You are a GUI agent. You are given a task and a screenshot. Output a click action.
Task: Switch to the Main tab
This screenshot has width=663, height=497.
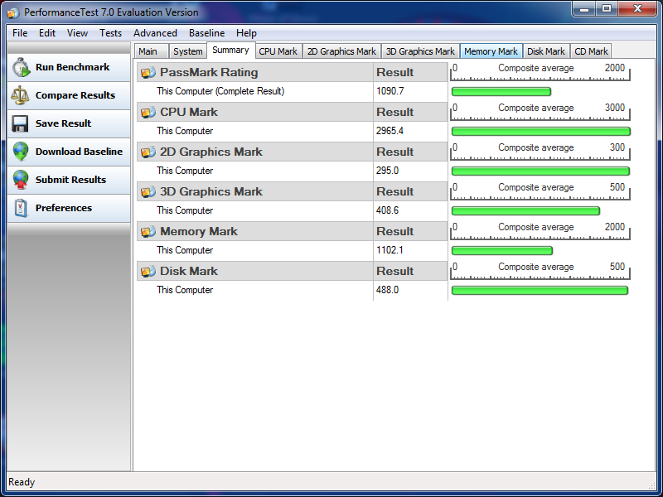tap(151, 51)
